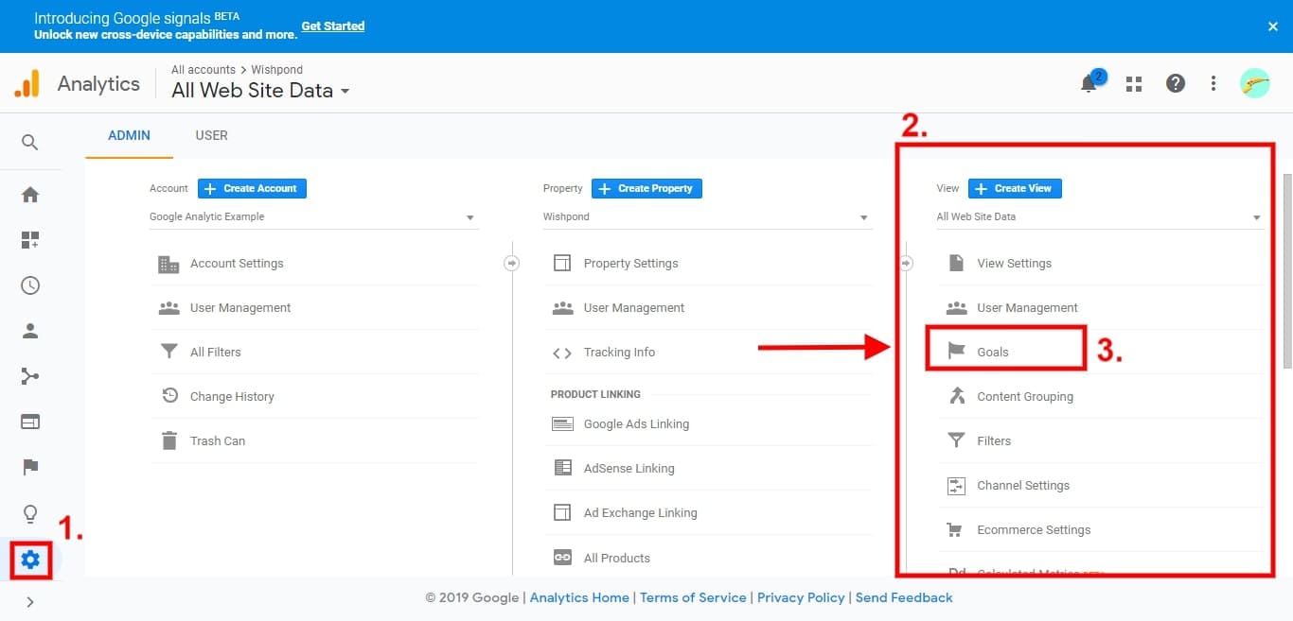Click the Admin gear icon in sidebar
The height and width of the screenshot is (621, 1293).
(30, 560)
